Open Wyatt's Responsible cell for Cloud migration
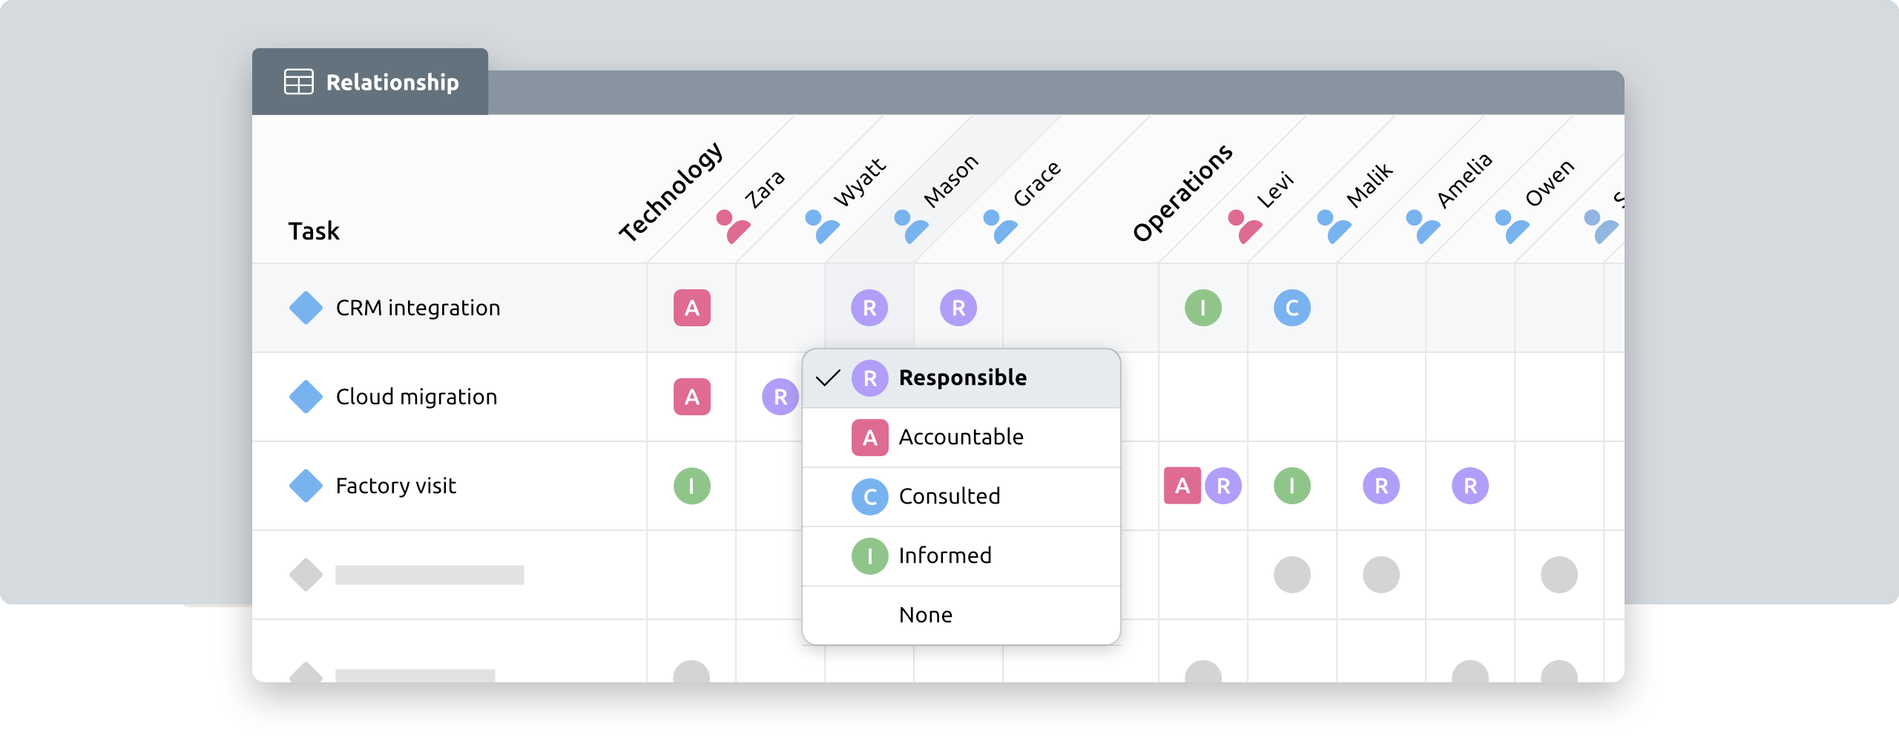 coord(779,397)
